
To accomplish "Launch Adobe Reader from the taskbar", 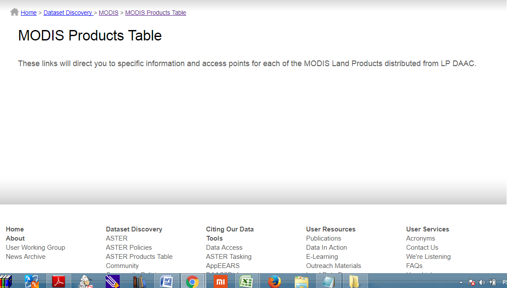I will (x=59, y=281).
